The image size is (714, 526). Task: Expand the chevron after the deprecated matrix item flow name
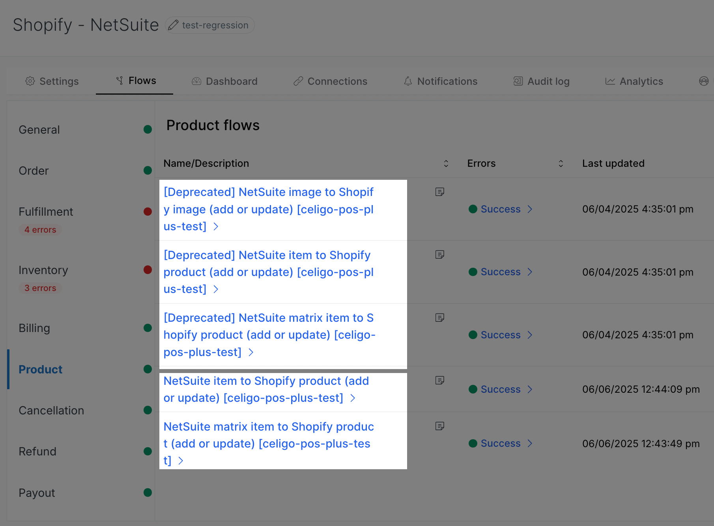pyautogui.click(x=251, y=352)
